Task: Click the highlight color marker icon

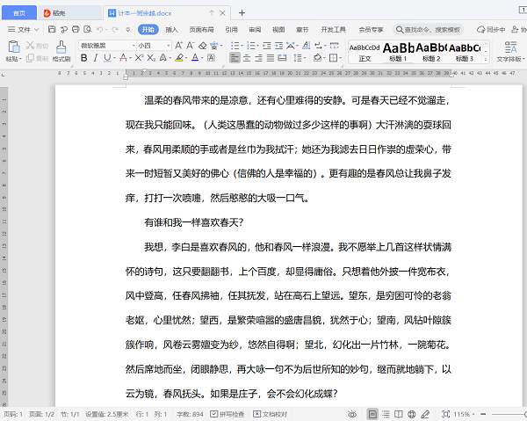Action: pyautogui.click(x=179, y=58)
